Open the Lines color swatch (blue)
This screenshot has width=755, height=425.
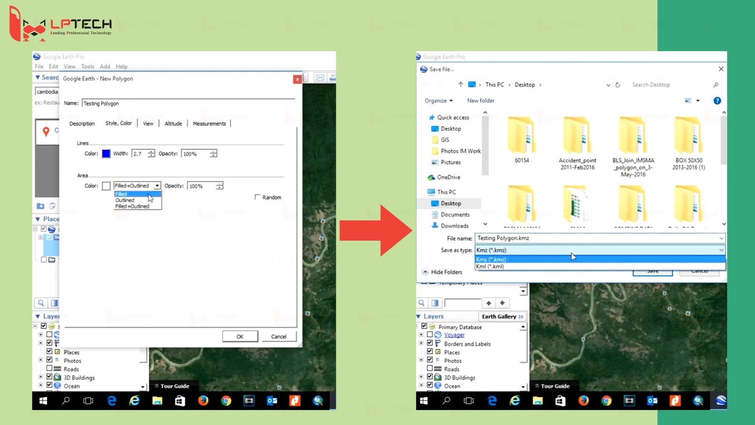(106, 153)
